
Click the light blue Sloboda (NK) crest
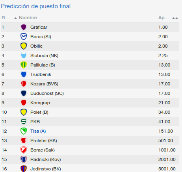point(24,55)
